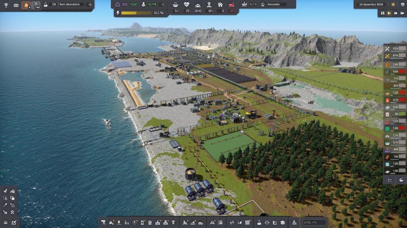Viewport: 407px width, 228px height.
Task: Open the flask alerts badge showing 144
Action: pyautogui.click(x=37, y=5)
